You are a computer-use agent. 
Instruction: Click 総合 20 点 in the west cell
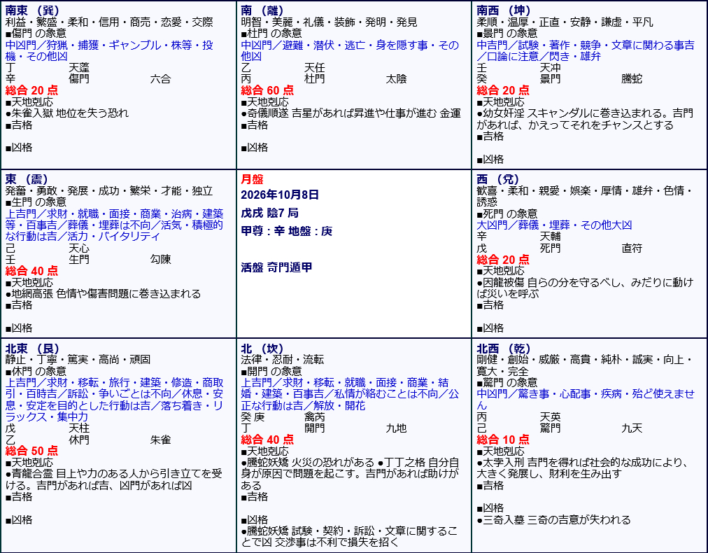click(503, 260)
